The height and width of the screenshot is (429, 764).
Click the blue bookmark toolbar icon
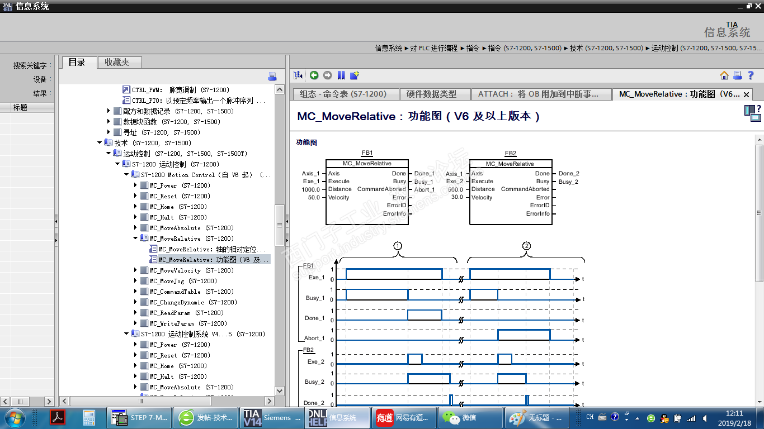[x=341, y=75]
